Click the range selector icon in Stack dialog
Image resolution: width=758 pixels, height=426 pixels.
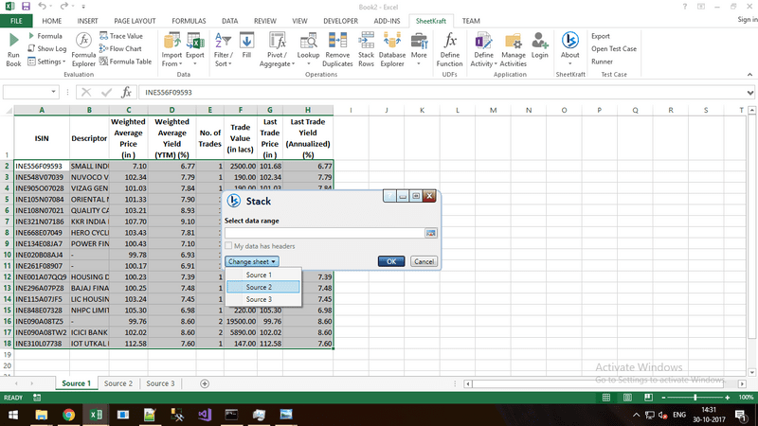431,233
